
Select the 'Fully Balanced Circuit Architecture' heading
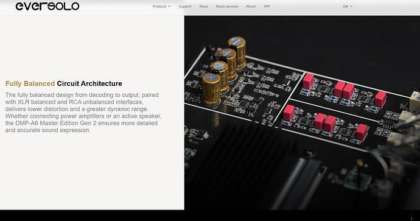pyautogui.click(x=64, y=83)
